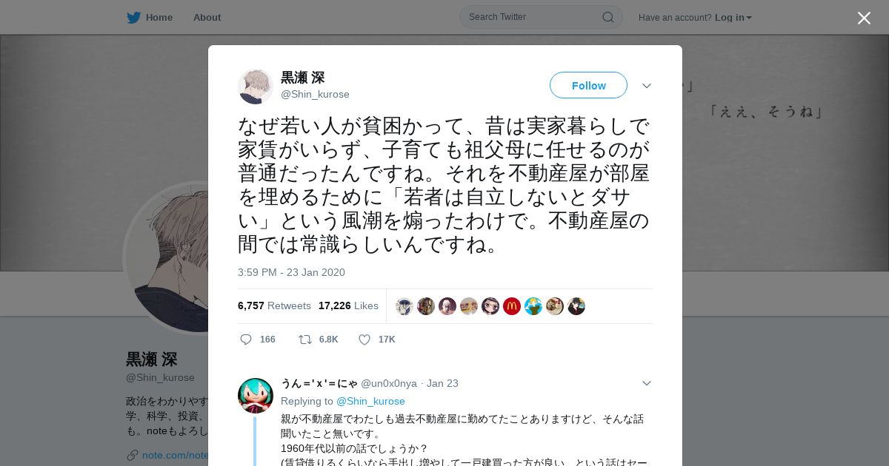Click the reply speech bubble icon
889x466 pixels.
246,340
